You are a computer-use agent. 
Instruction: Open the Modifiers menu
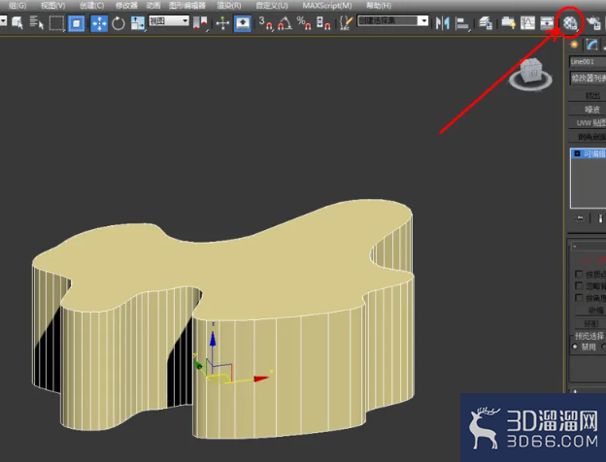[126, 6]
